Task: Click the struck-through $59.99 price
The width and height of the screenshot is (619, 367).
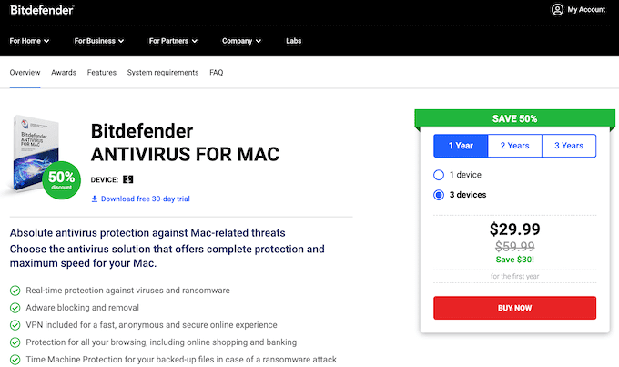Action: point(515,247)
